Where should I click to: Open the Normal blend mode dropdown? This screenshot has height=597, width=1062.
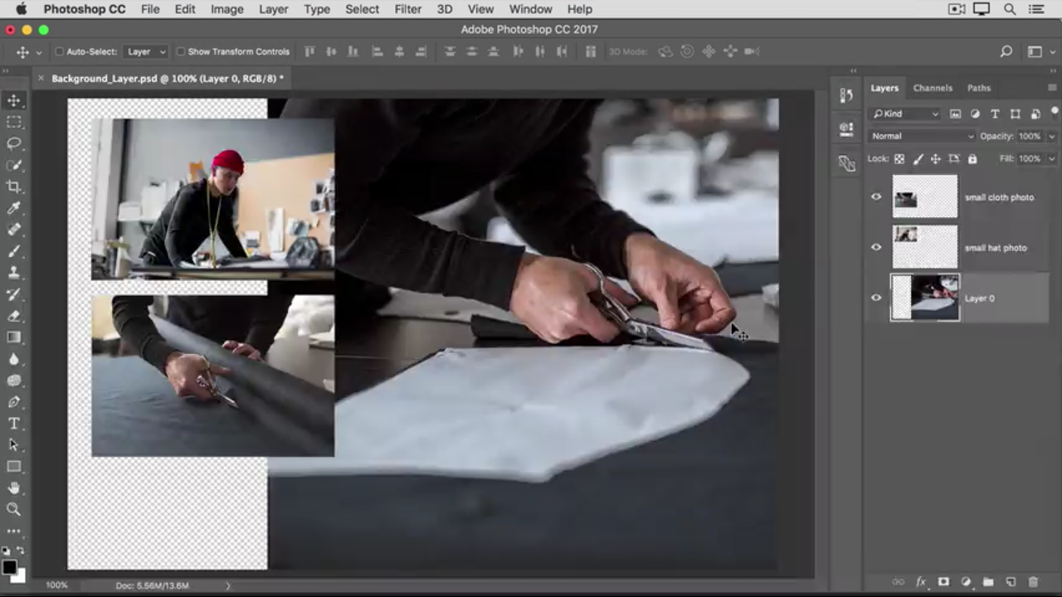[922, 136]
